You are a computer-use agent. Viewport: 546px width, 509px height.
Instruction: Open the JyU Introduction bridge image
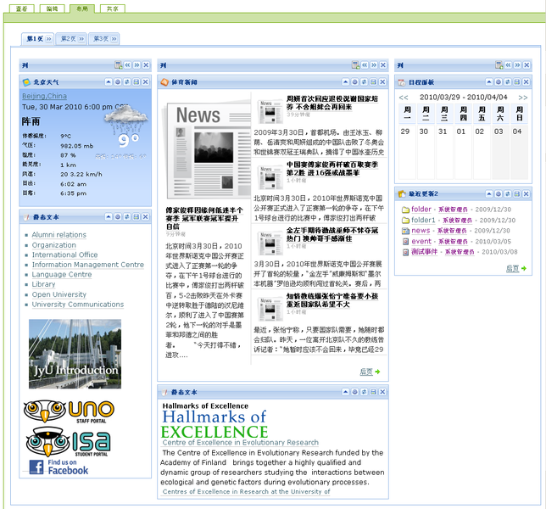64,353
